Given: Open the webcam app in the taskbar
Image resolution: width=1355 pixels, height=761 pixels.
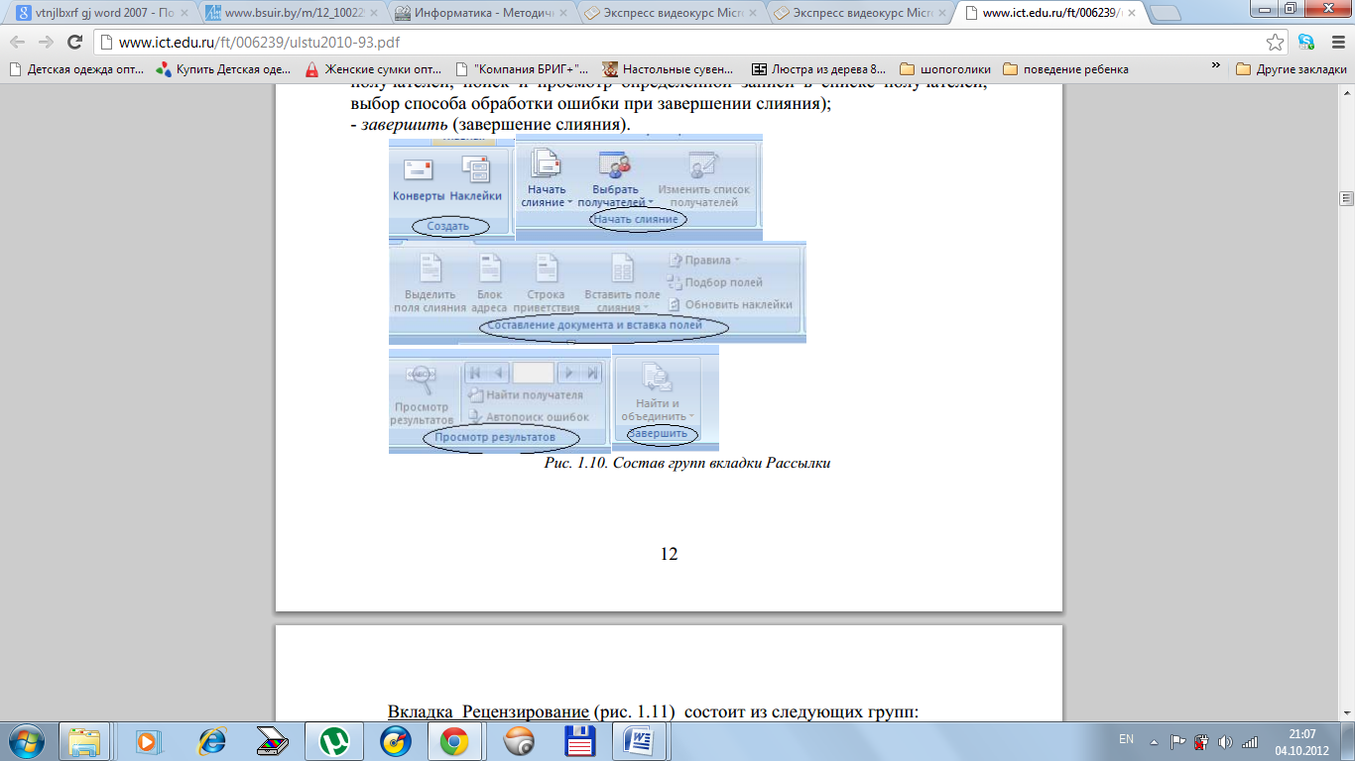Looking at the screenshot, I should pos(517,740).
